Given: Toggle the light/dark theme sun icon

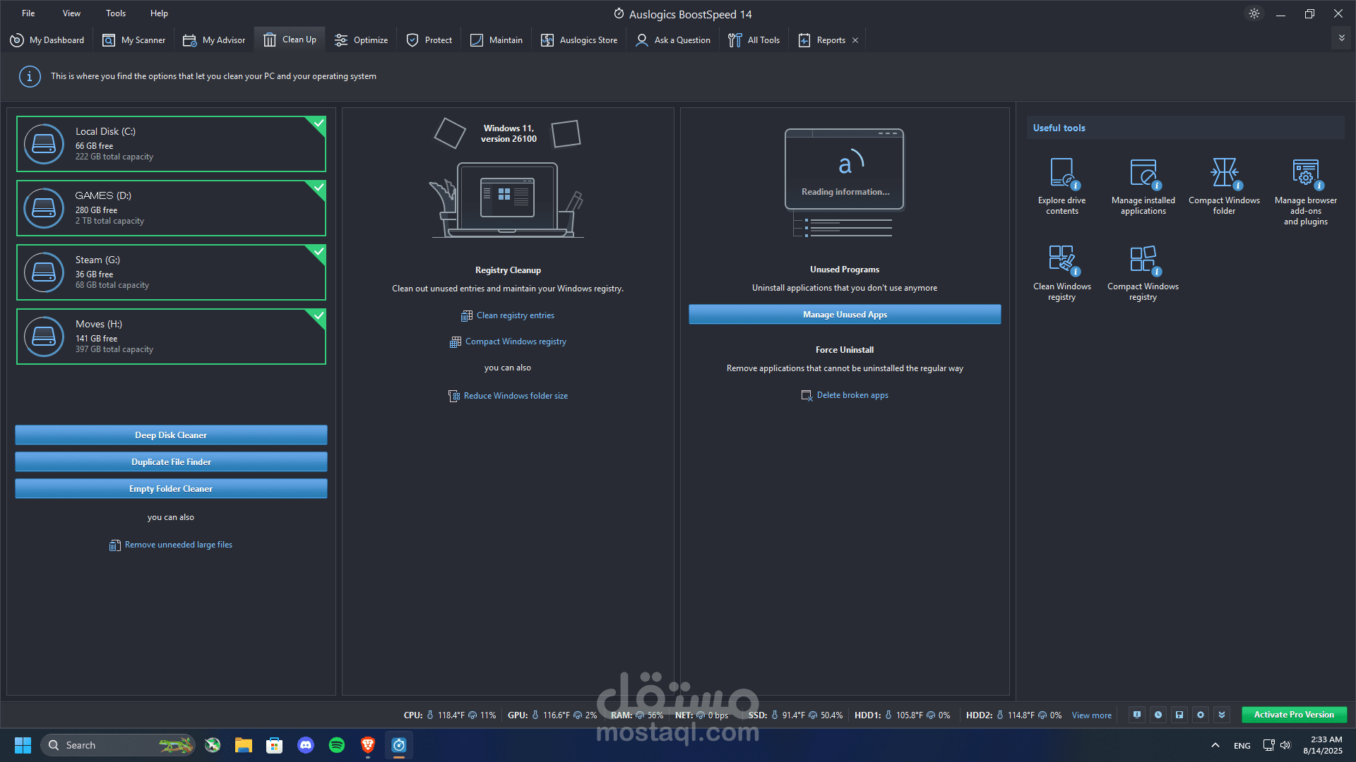Looking at the screenshot, I should [1254, 13].
